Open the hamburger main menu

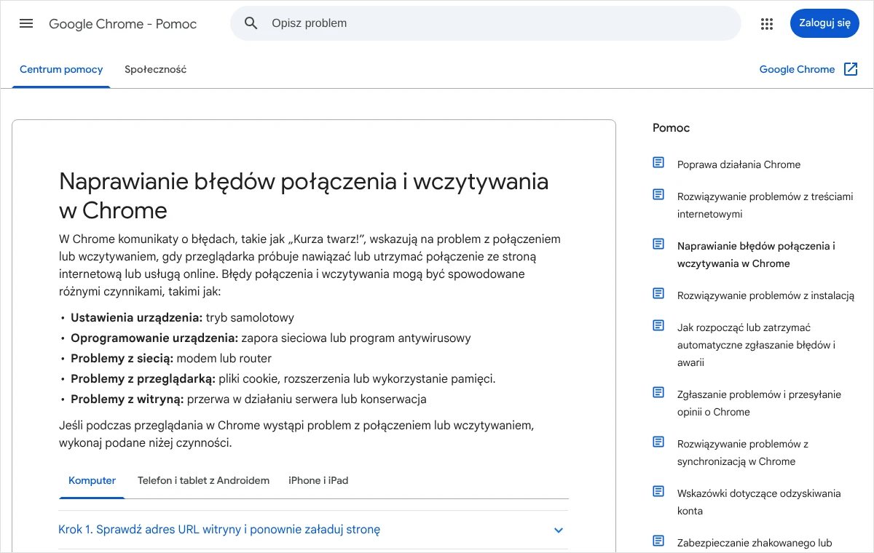point(26,23)
